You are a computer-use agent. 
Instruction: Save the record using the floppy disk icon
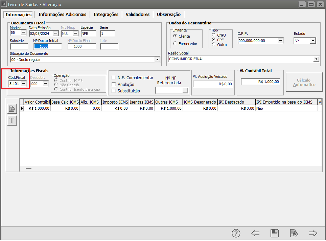tap(275, 233)
